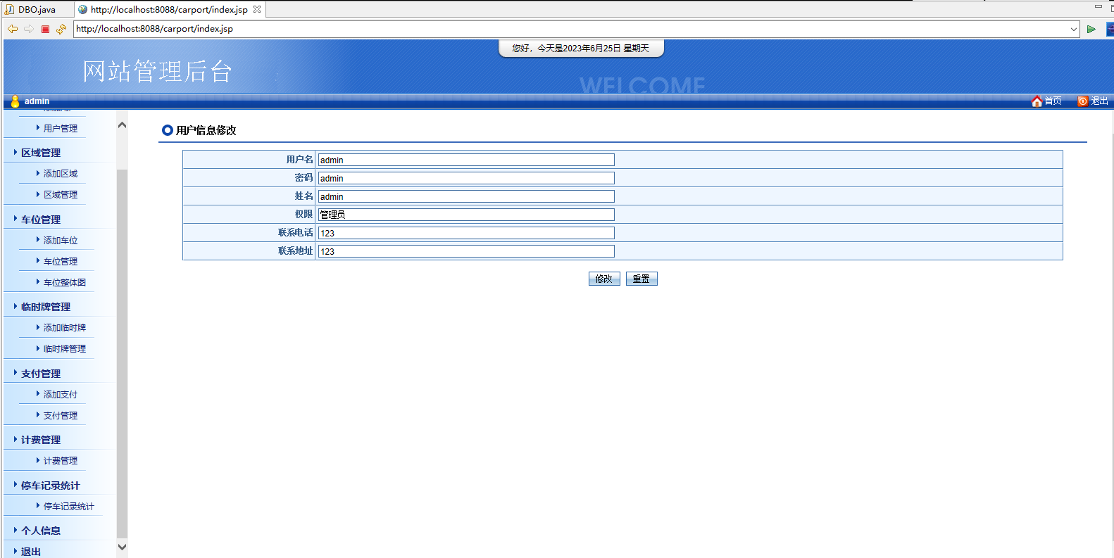This screenshot has height=558, width=1114.
Task: Click the 网站管理后台 title text
Action: coord(157,71)
